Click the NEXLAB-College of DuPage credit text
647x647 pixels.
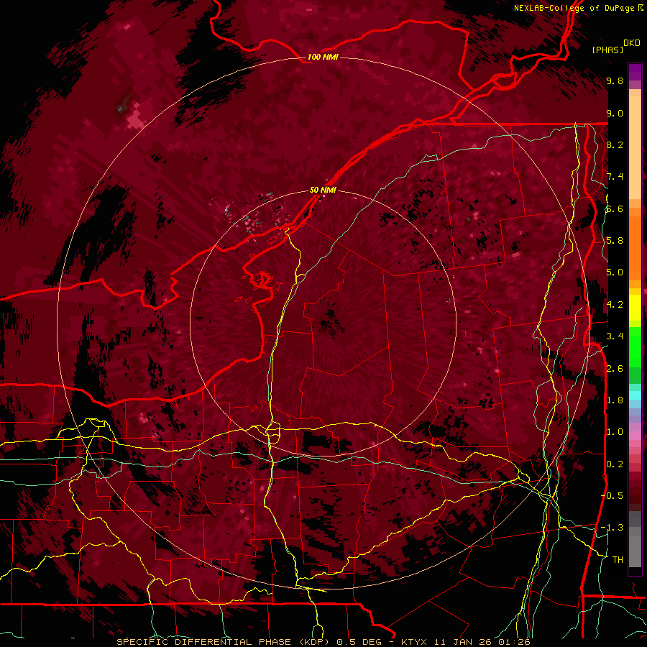(x=574, y=8)
